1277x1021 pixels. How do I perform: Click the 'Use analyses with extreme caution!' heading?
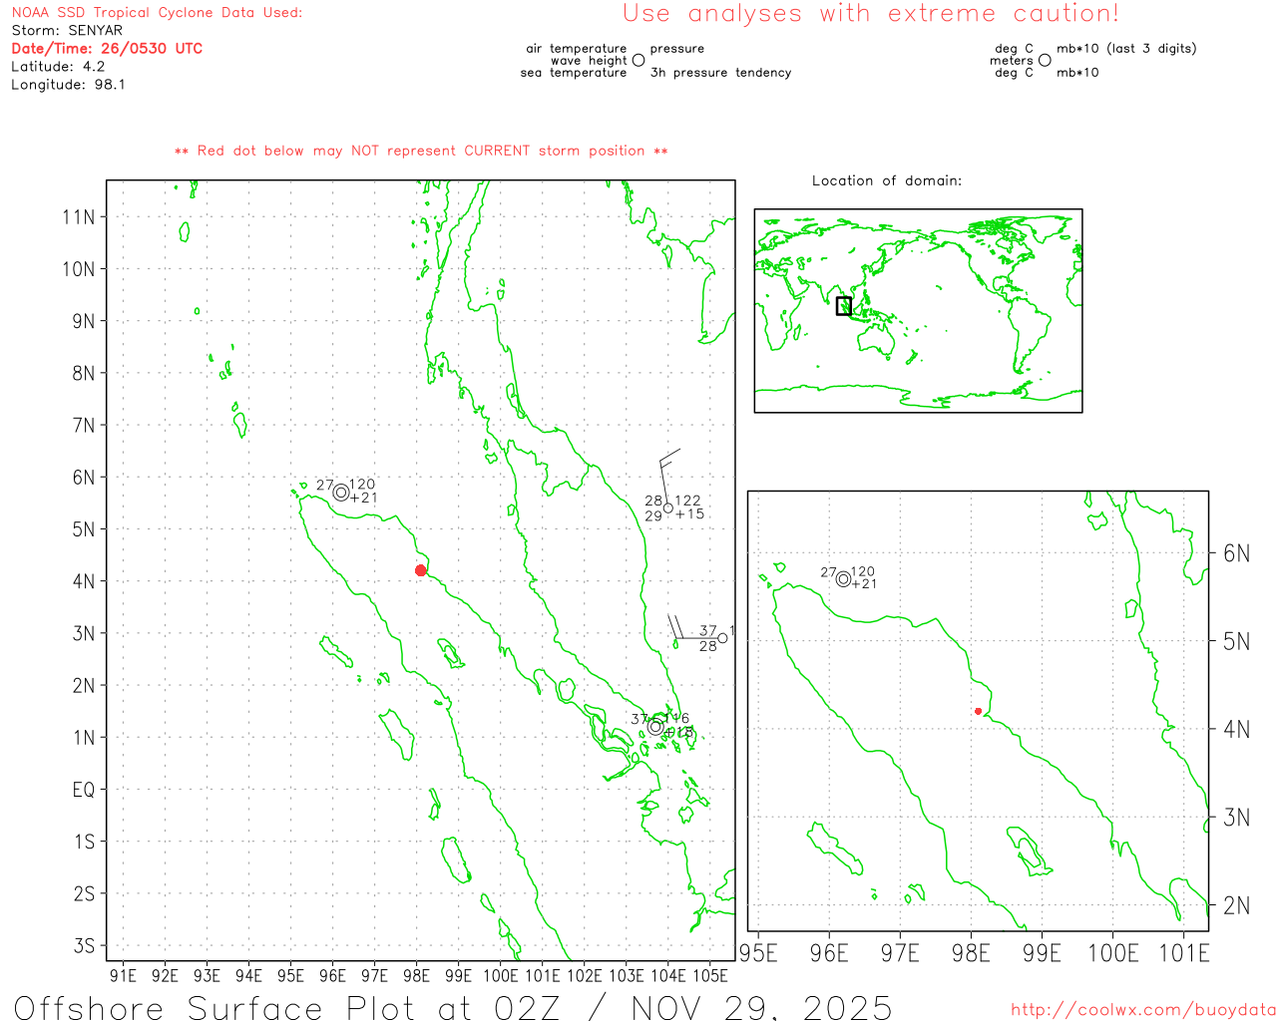pyautogui.click(x=870, y=14)
